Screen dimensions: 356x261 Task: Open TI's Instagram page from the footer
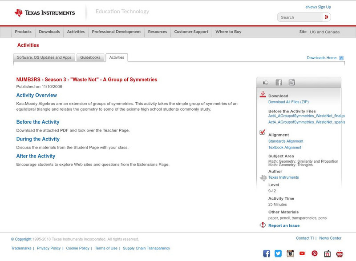290,253
